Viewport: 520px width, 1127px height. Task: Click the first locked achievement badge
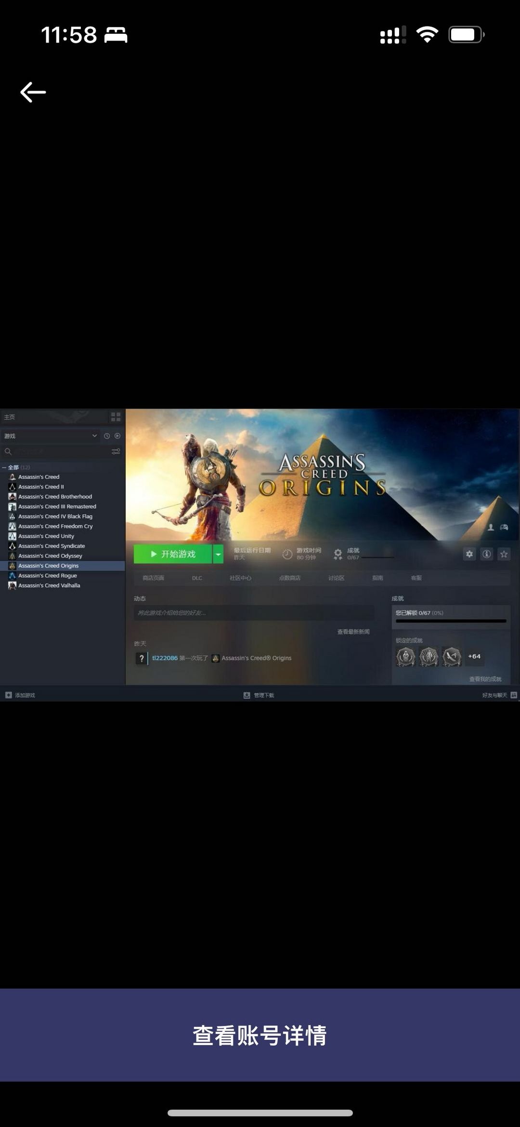point(405,656)
